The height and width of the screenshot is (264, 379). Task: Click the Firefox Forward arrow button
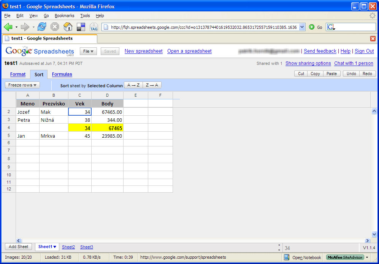pyautogui.click(x=25, y=27)
